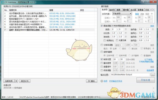Enable 光晕效果 glow effect
Viewport: 158px width, 100px height.
point(117,40)
